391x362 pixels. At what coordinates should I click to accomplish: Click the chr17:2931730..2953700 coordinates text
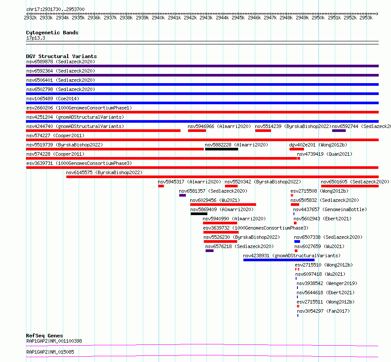click(55, 9)
